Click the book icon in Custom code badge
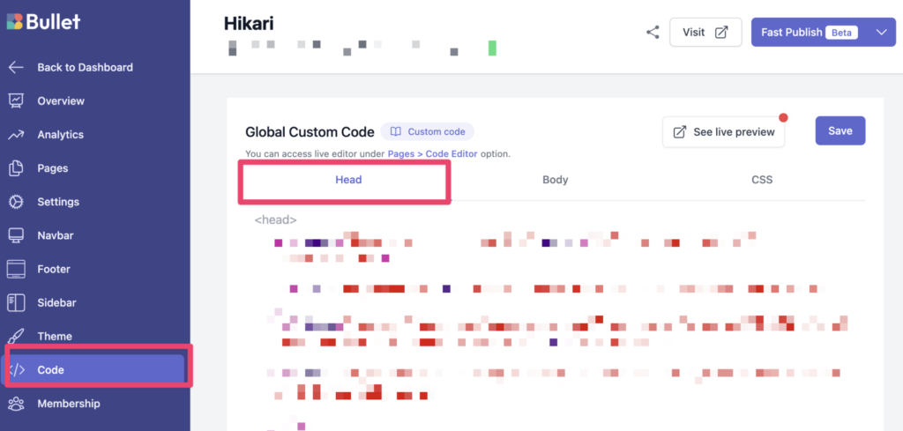Screen dimensions: 903x431 click(396, 132)
